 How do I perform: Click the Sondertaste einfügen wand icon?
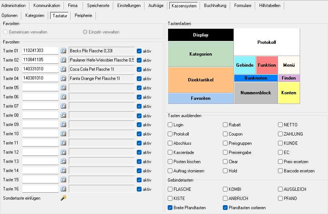tap(63, 198)
